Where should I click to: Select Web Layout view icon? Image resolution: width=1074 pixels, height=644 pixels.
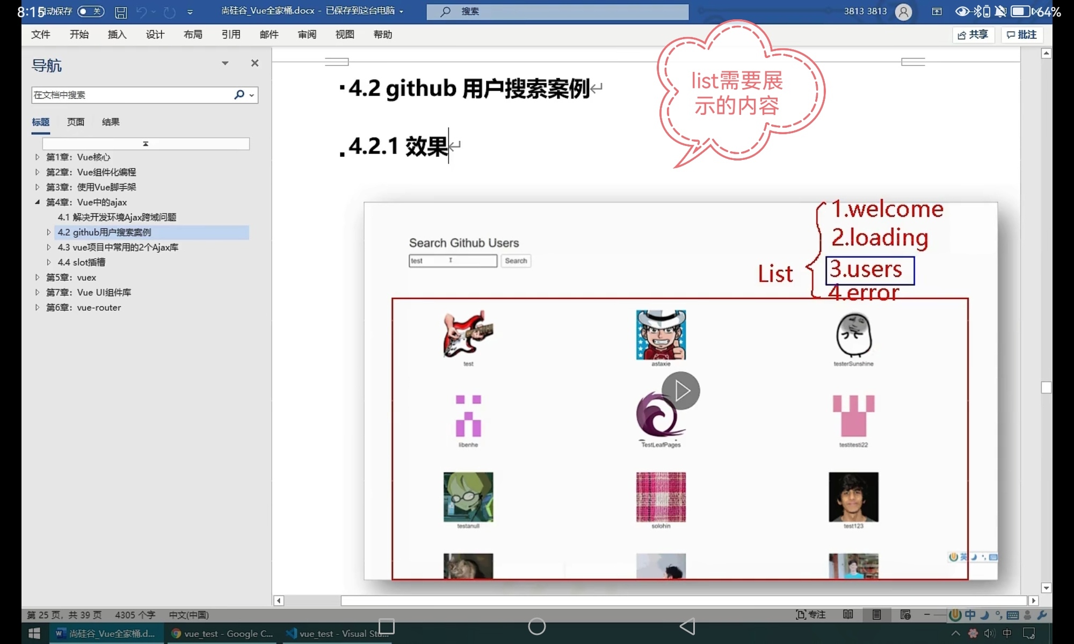tap(905, 614)
